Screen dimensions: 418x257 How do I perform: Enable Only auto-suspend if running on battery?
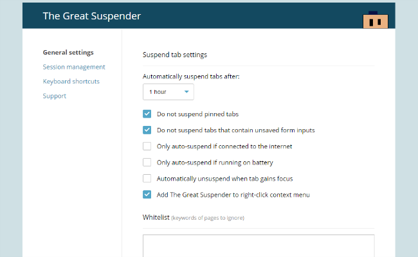(x=147, y=163)
